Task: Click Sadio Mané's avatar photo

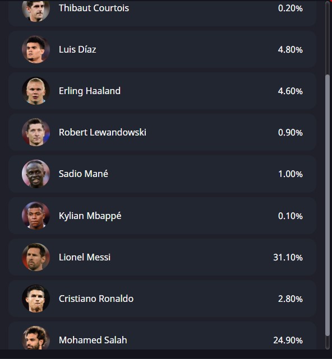Action: click(x=36, y=174)
